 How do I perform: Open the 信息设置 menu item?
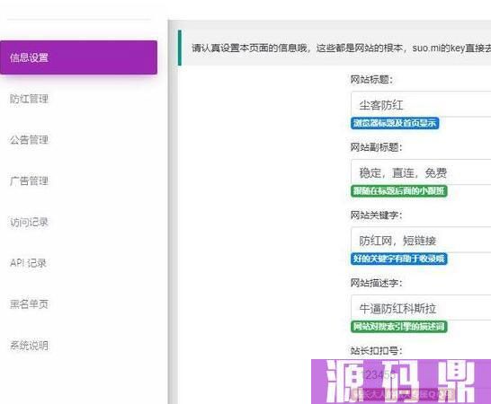pyautogui.click(x=78, y=57)
